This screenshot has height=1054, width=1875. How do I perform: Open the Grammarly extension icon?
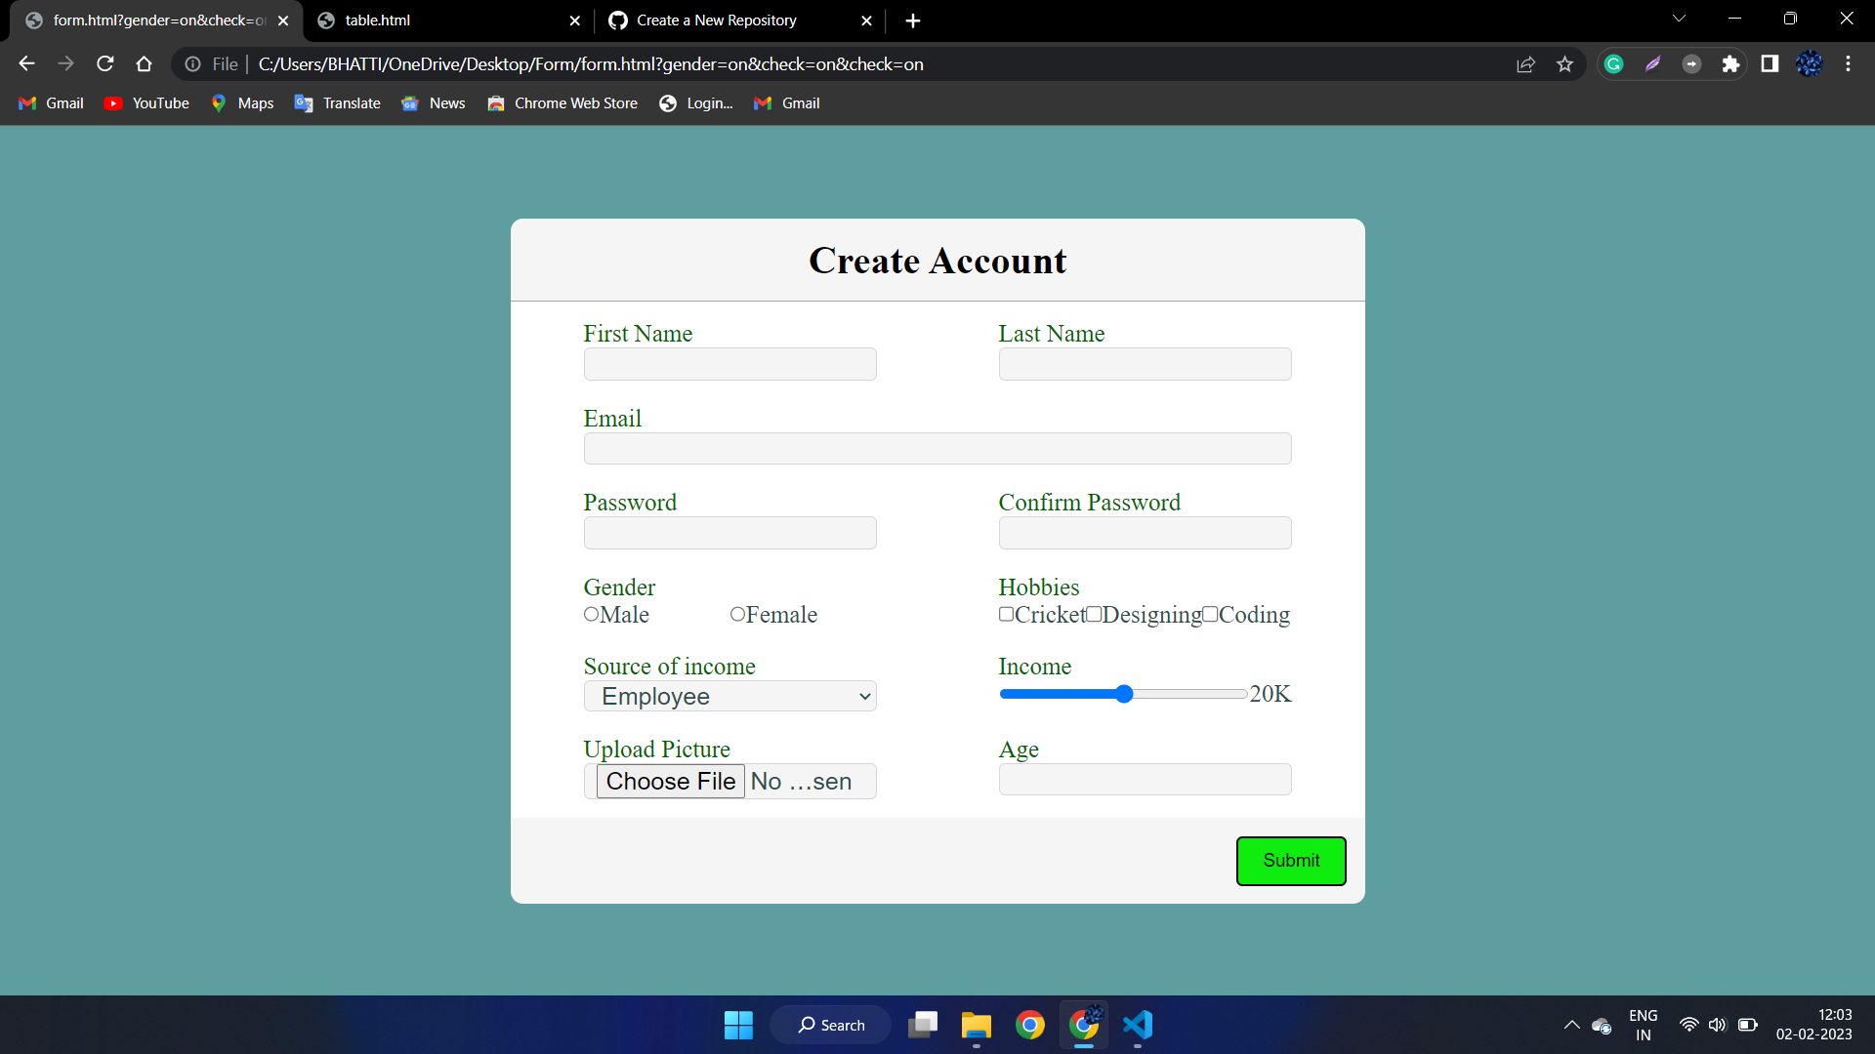click(1614, 64)
